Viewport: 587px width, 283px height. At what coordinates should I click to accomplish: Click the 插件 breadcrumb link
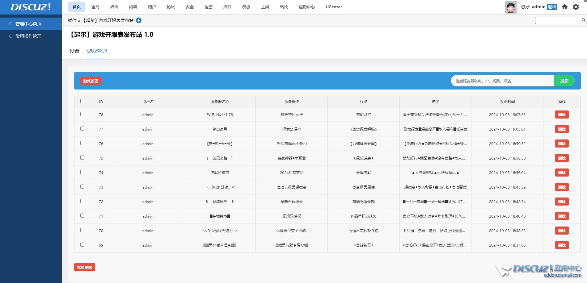(x=72, y=20)
